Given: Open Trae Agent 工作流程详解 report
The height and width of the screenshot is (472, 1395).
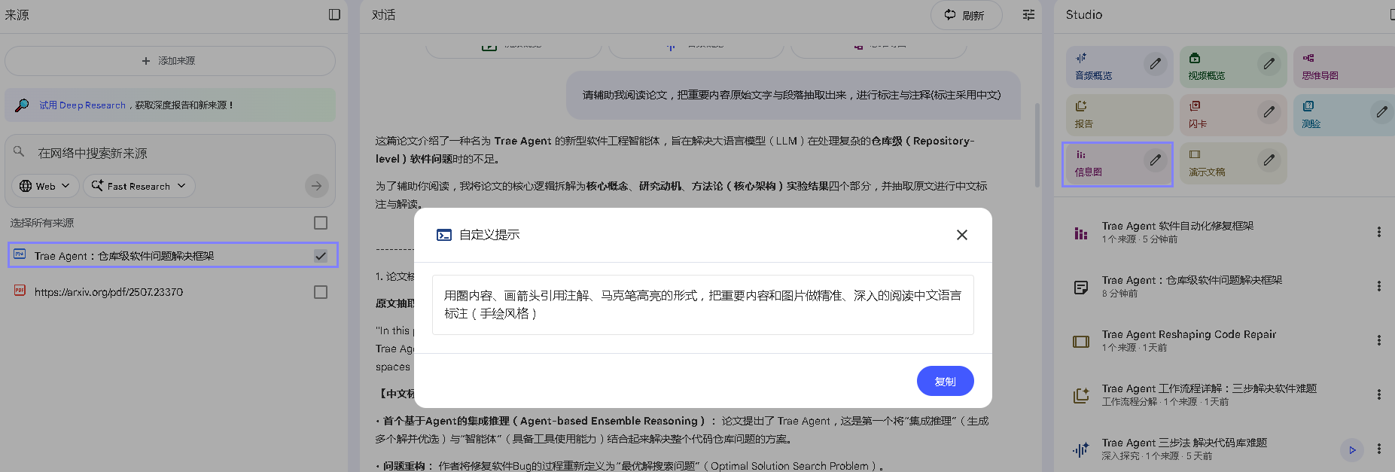Looking at the screenshot, I should coord(1209,394).
